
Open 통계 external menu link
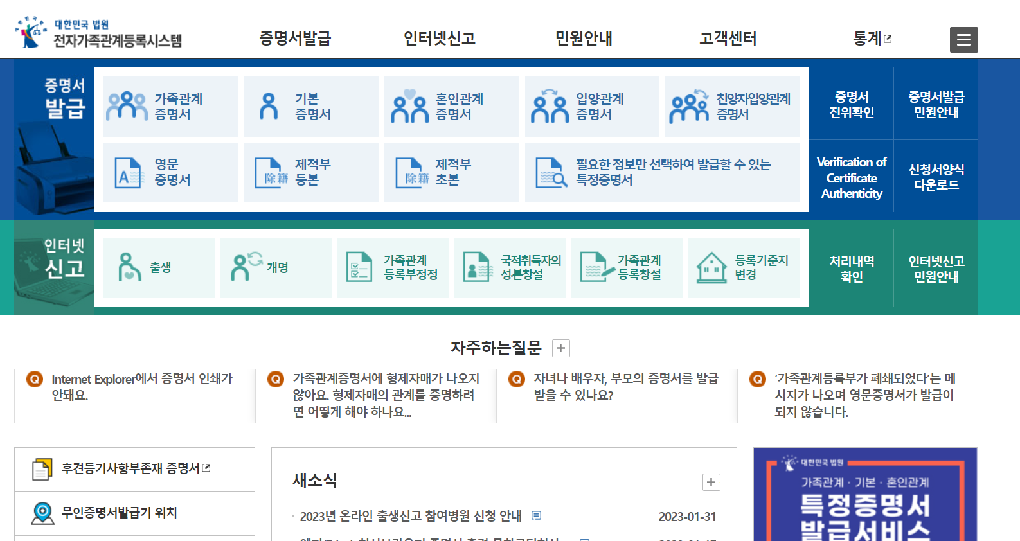[872, 39]
